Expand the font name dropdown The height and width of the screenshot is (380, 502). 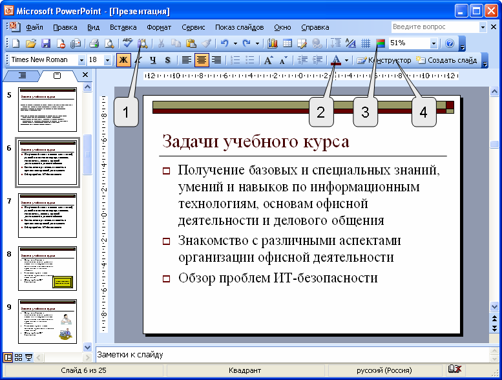(81, 60)
